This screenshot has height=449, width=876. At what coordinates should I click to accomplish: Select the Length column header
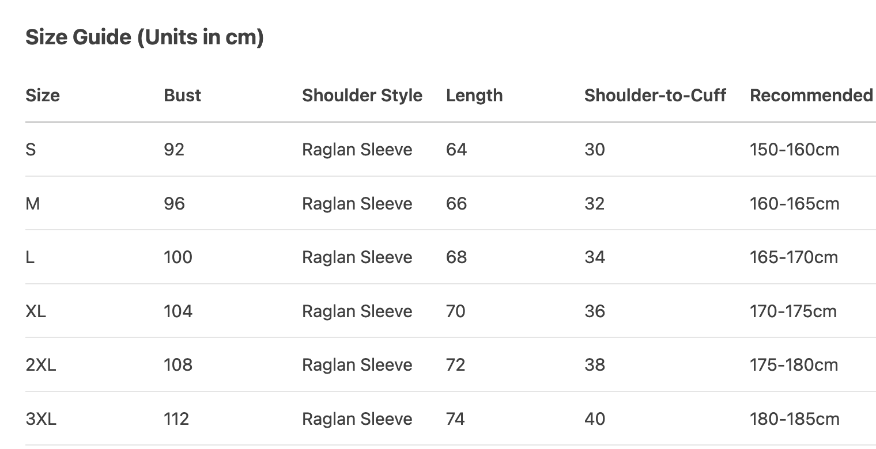474,95
